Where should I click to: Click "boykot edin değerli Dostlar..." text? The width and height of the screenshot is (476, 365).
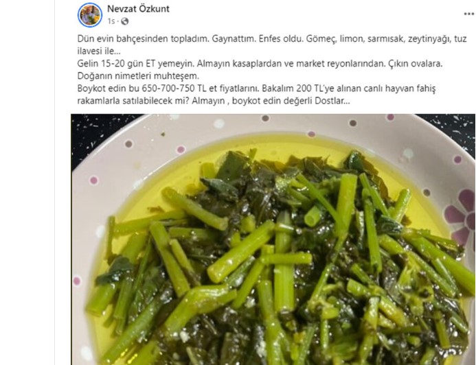point(291,101)
